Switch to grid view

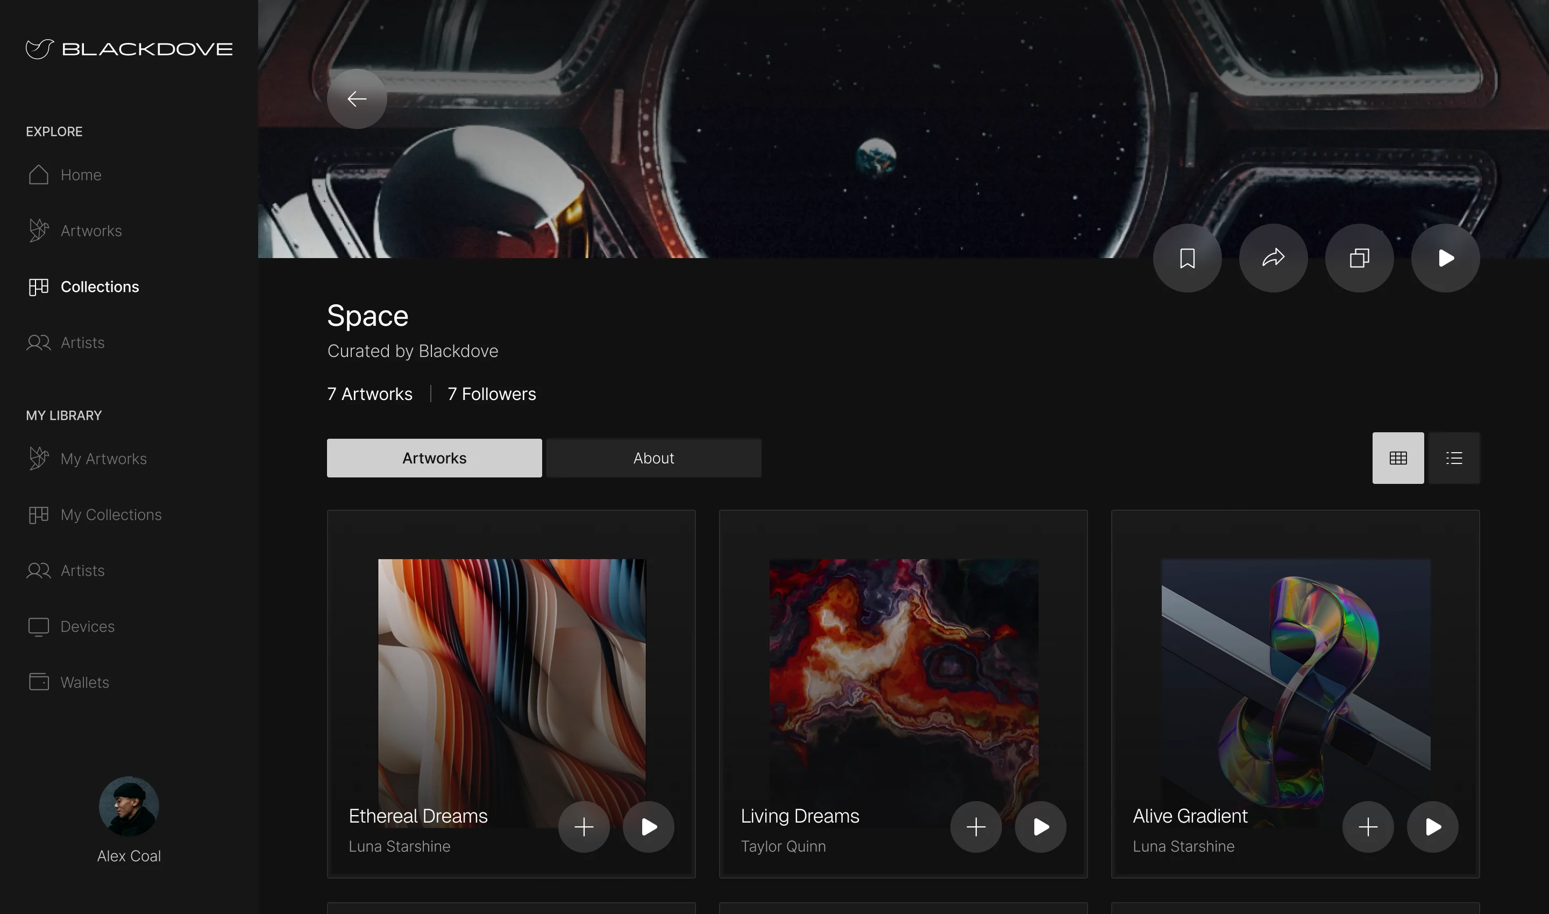pyautogui.click(x=1398, y=458)
